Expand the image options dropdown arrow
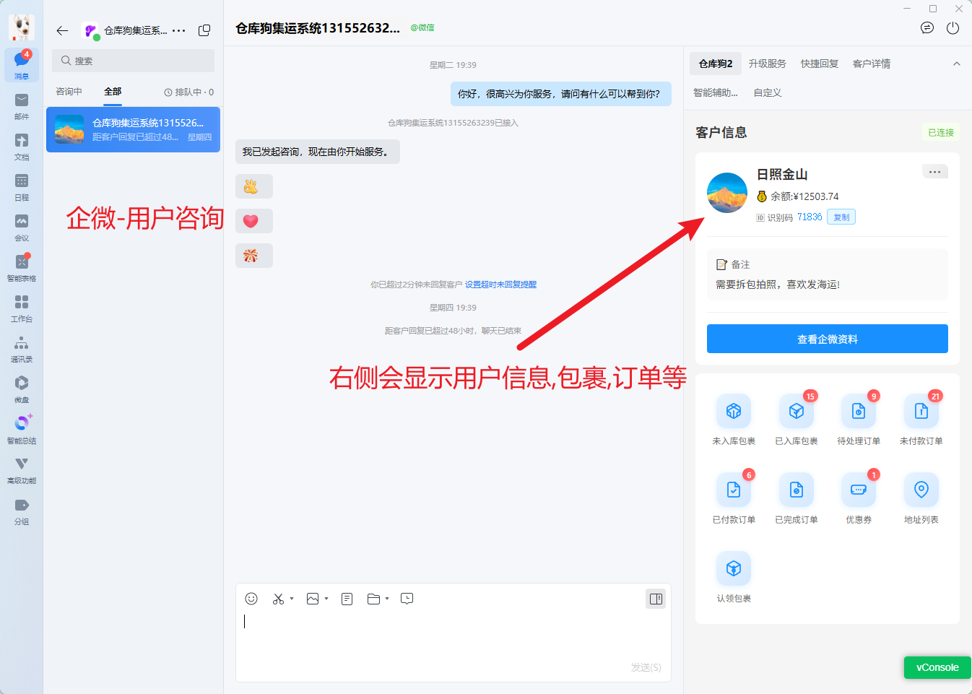972x694 pixels. pos(326,599)
